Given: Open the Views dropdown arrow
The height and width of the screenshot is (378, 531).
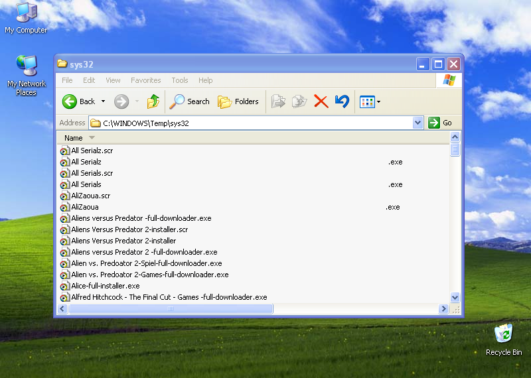Looking at the screenshot, I should [x=378, y=101].
